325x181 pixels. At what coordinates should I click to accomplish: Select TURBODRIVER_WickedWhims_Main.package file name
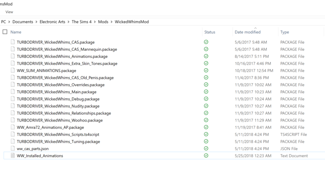(57, 92)
